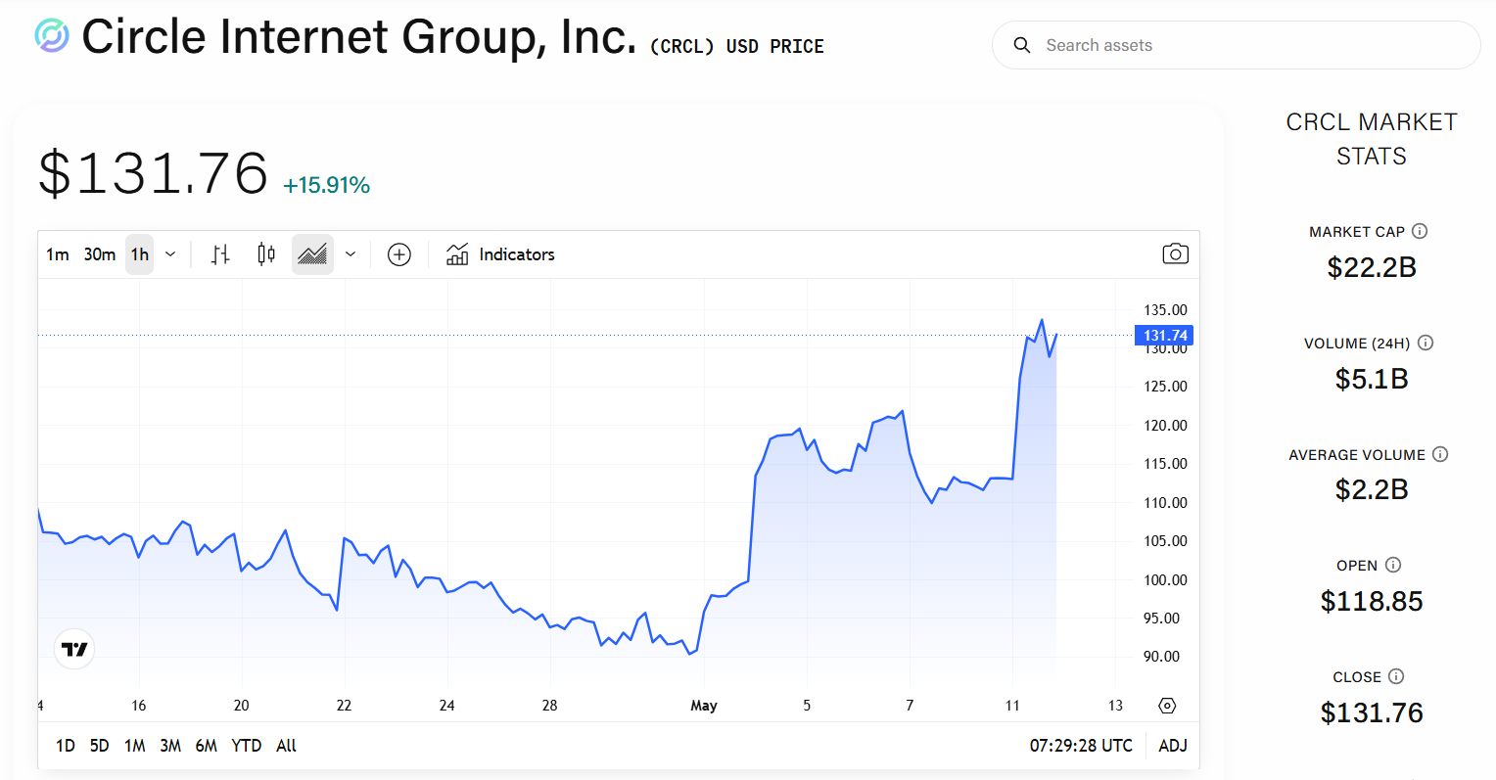Take a chart snapshot with camera icon

pos(1175,254)
